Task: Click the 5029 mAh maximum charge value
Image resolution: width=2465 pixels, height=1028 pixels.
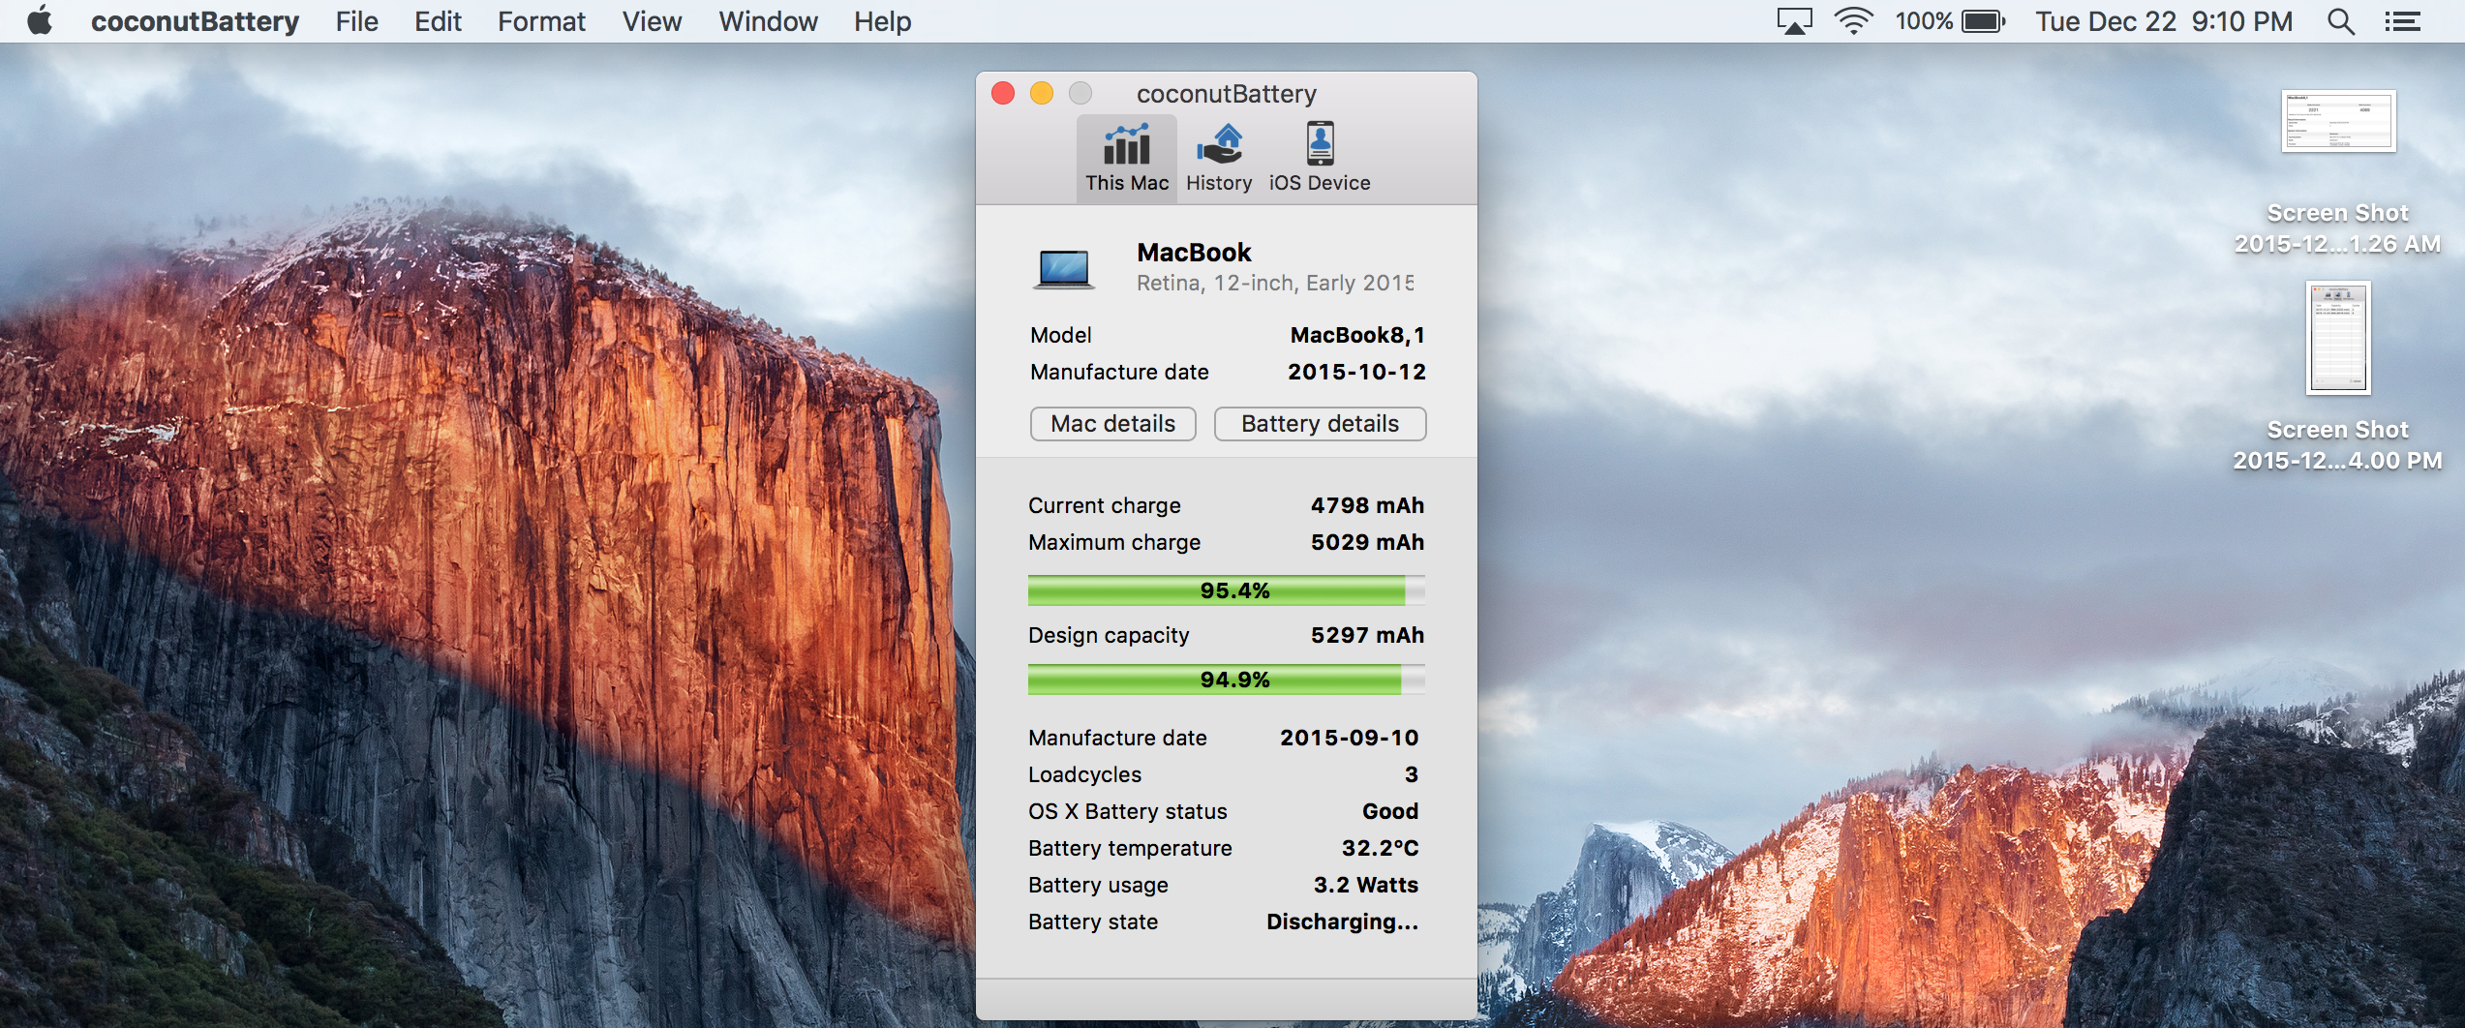Action: tap(1367, 542)
